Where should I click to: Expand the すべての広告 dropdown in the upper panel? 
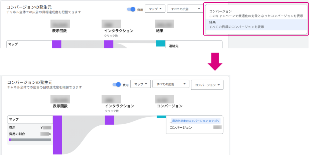(x=184, y=9)
